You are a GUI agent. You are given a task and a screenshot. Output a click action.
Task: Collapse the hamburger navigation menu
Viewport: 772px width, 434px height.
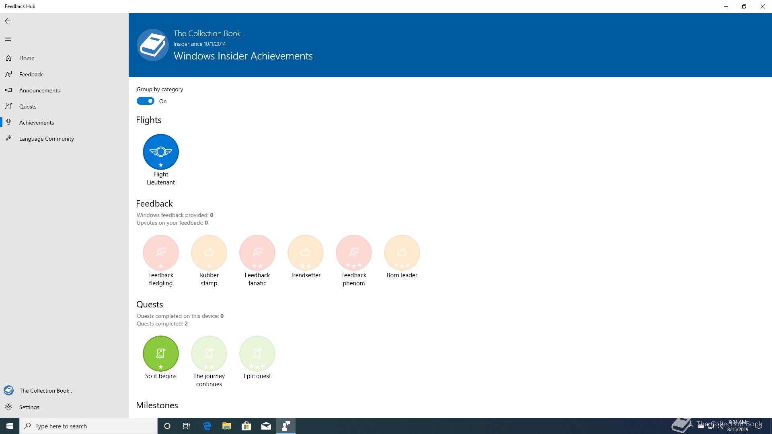(x=8, y=39)
